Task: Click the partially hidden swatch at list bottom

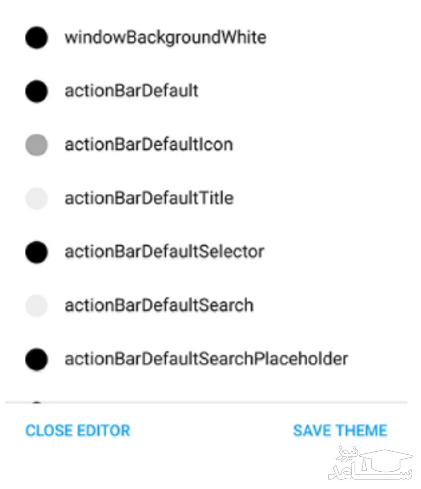Action: tap(36, 403)
